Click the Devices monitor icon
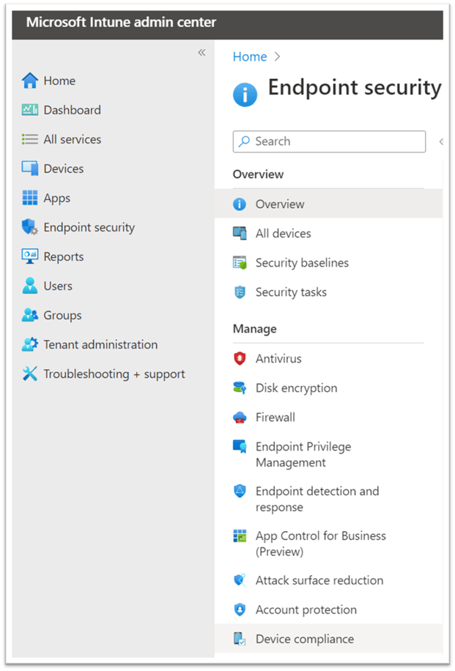The height and width of the screenshot is (671, 455). point(29,168)
